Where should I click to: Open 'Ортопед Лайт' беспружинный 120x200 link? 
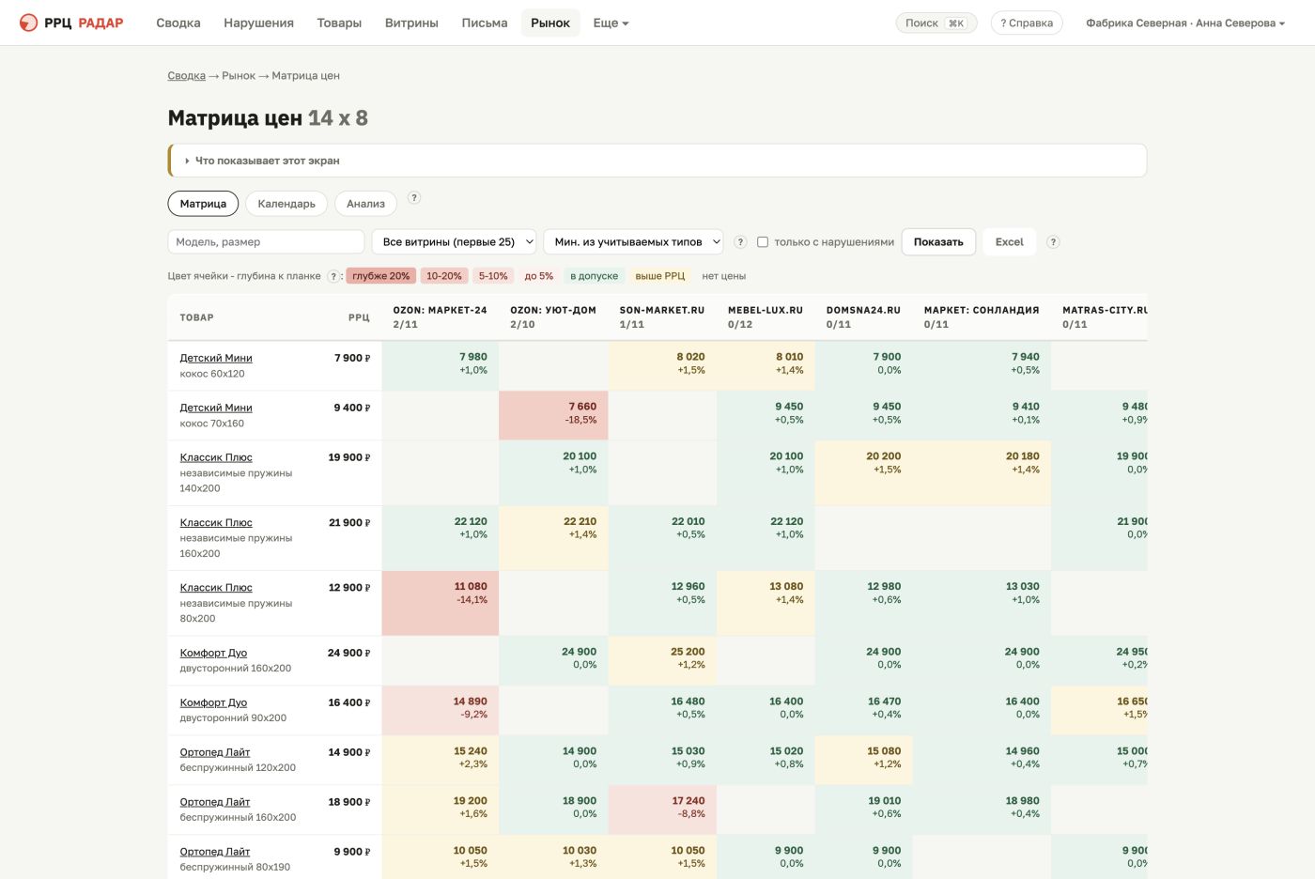point(215,752)
